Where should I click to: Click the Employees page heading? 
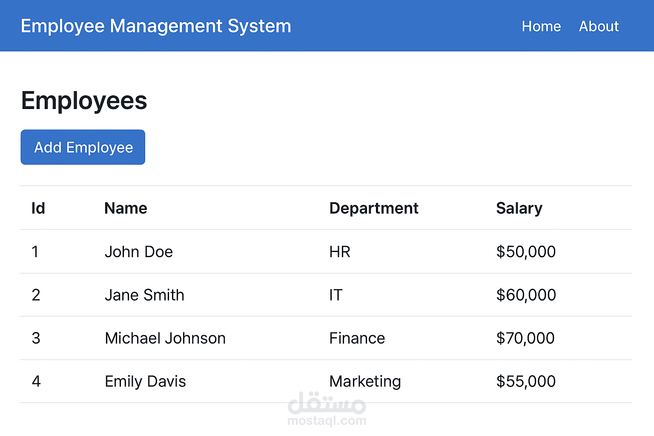tap(84, 101)
